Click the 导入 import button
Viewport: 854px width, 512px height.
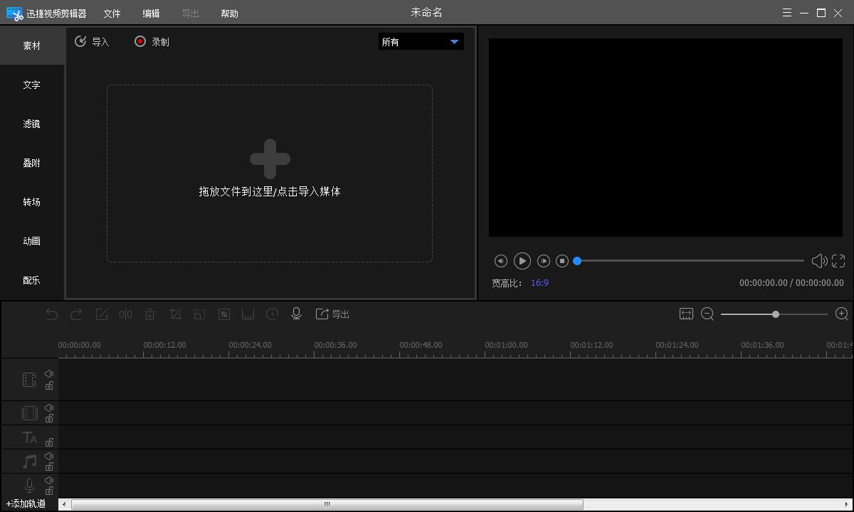click(x=93, y=41)
